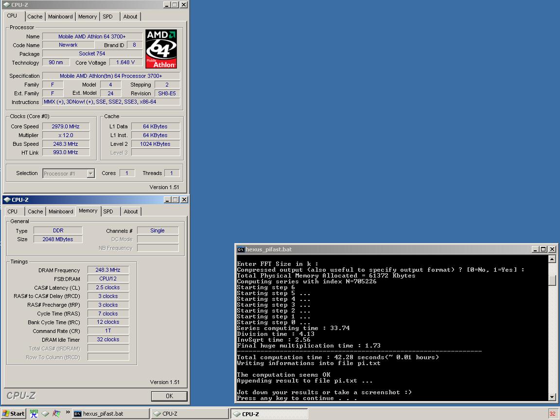Click the Multiplier value 'x 12.0'
This screenshot has width=560, height=420.
click(x=66, y=135)
